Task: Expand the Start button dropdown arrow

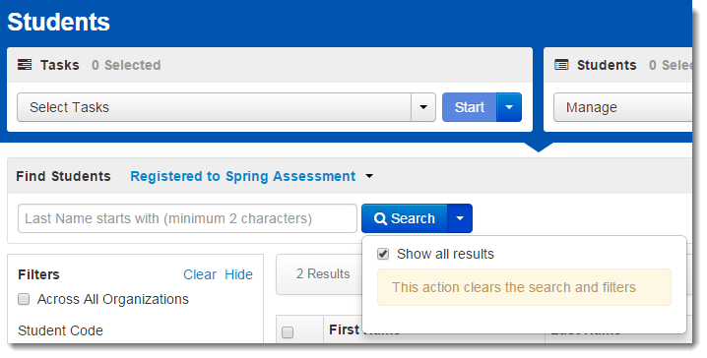Action: 509,107
